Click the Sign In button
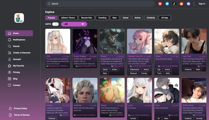This screenshot has height=120, width=209. [202, 4]
